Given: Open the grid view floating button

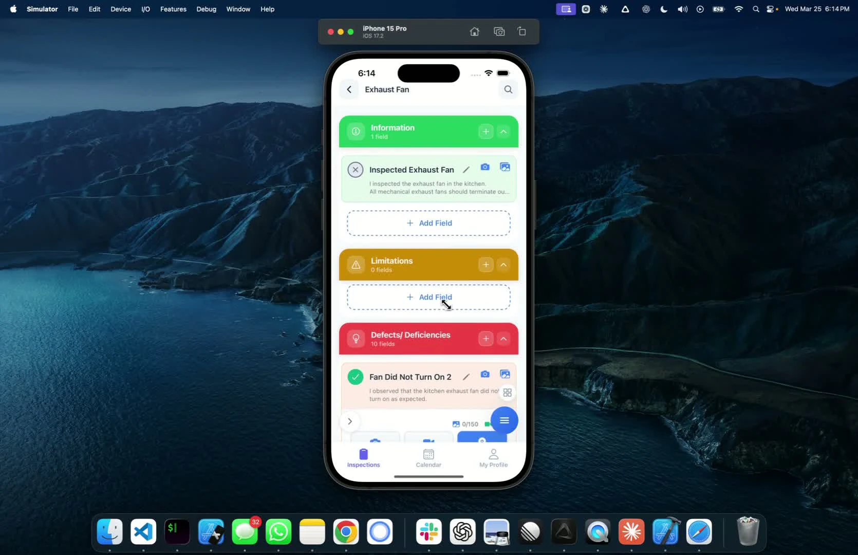Looking at the screenshot, I should tap(507, 393).
